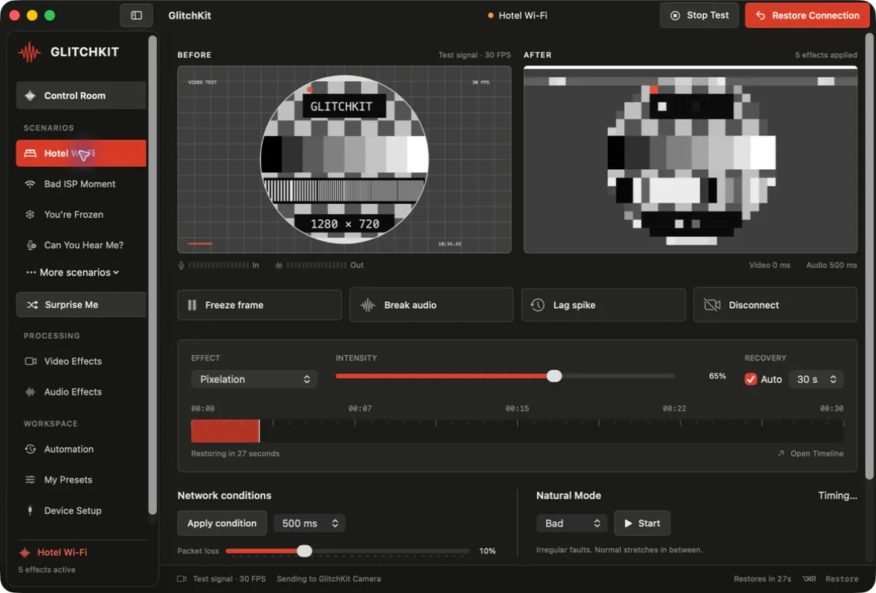Image resolution: width=876 pixels, height=593 pixels.
Task: Click the Automation clock icon
Action: coord(30,449)
